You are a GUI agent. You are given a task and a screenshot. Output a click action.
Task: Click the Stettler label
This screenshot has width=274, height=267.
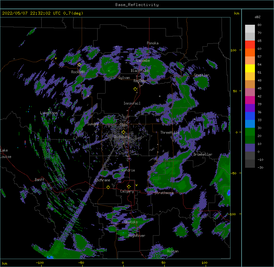point(202,75)
